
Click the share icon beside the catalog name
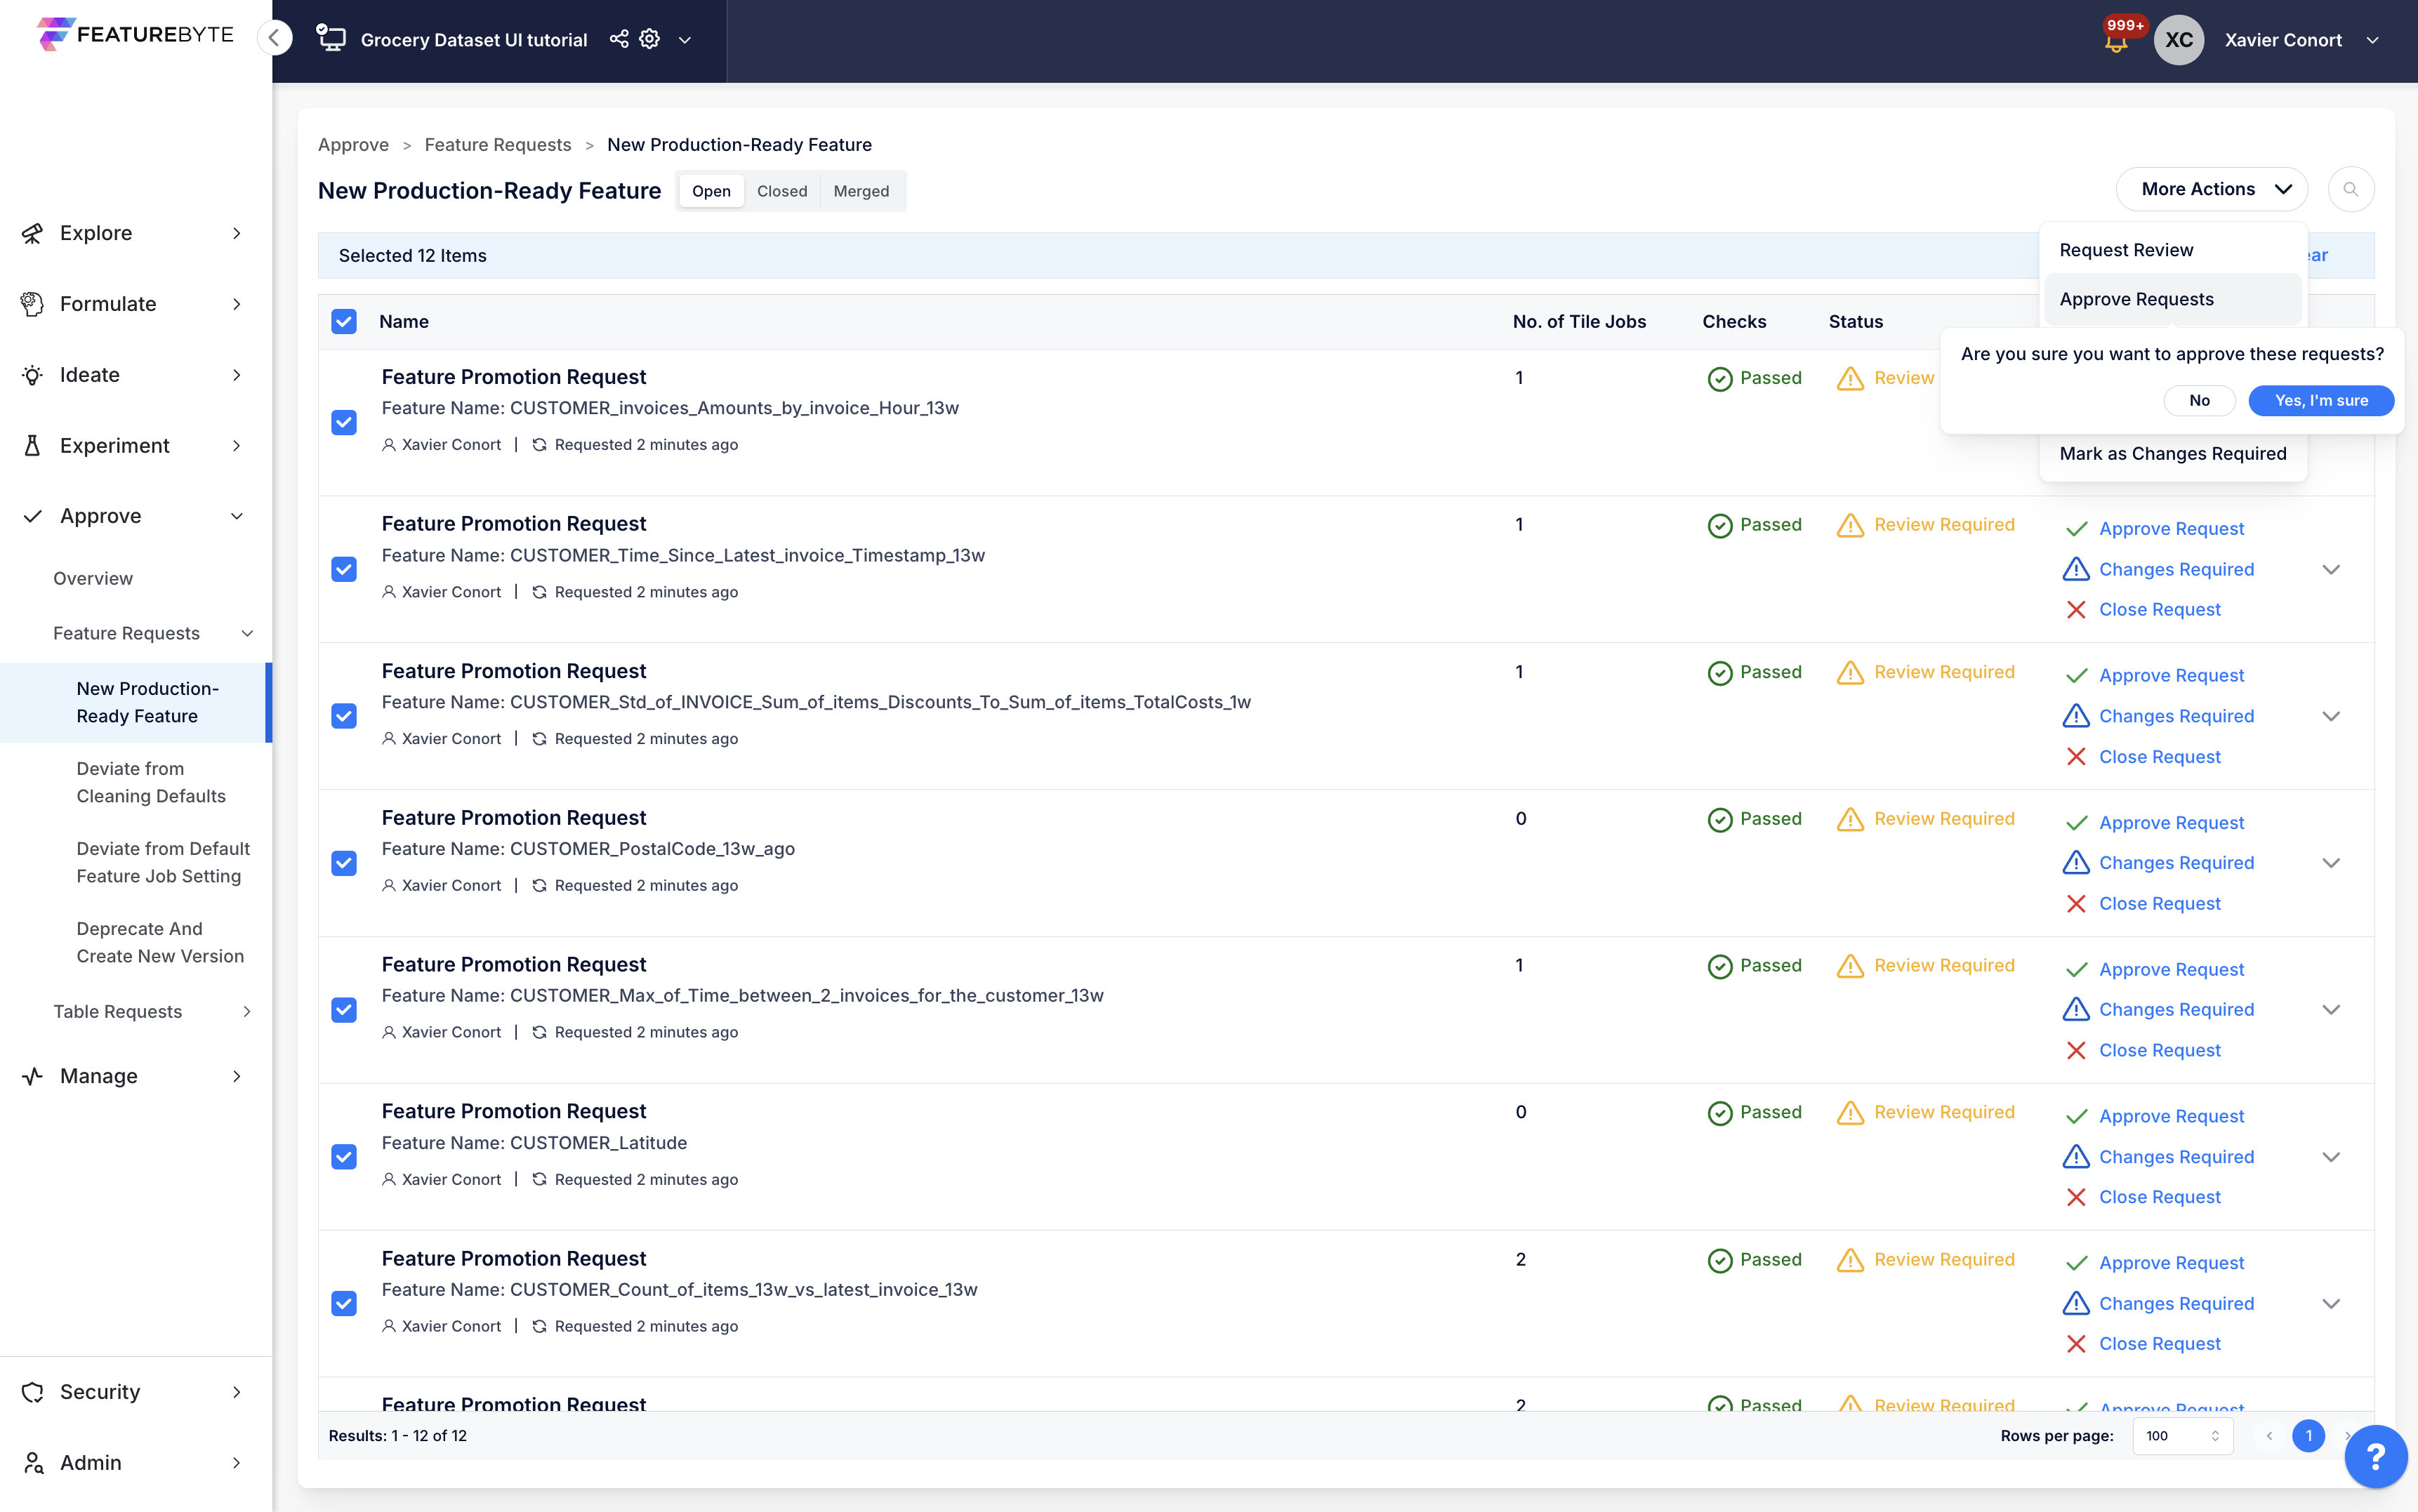tap(619, 39)
